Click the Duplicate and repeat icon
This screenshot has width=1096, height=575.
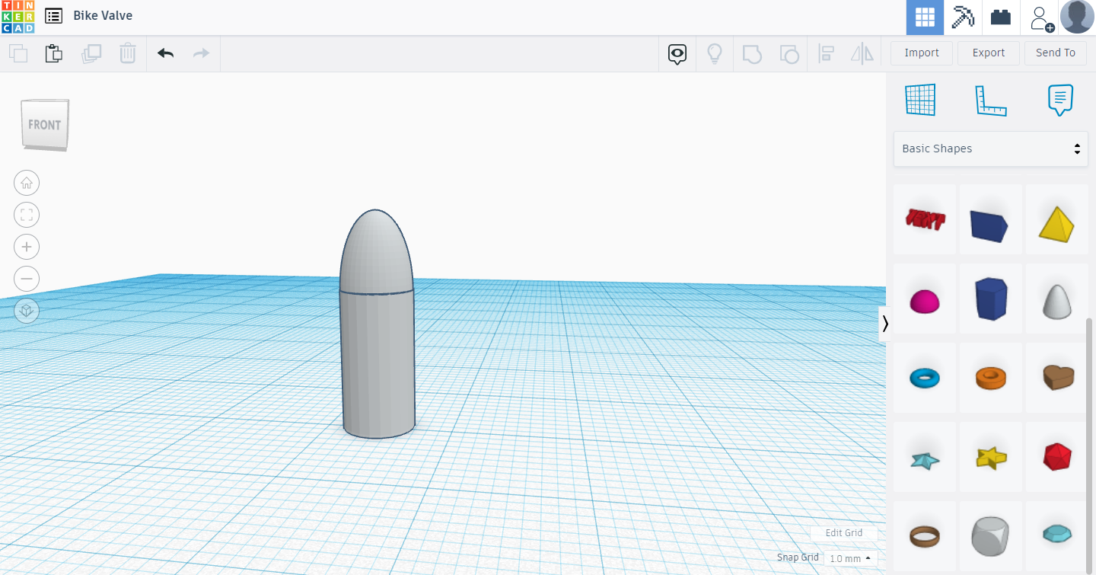point(91,53)
